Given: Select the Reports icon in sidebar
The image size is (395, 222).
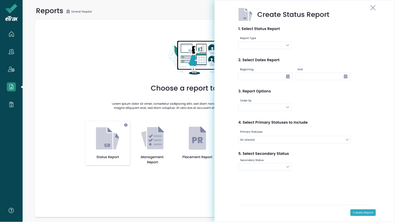Looking at the screenshot, I should coord(11,87).
